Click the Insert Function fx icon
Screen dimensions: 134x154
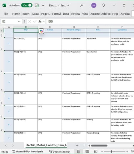click(40, 21)
